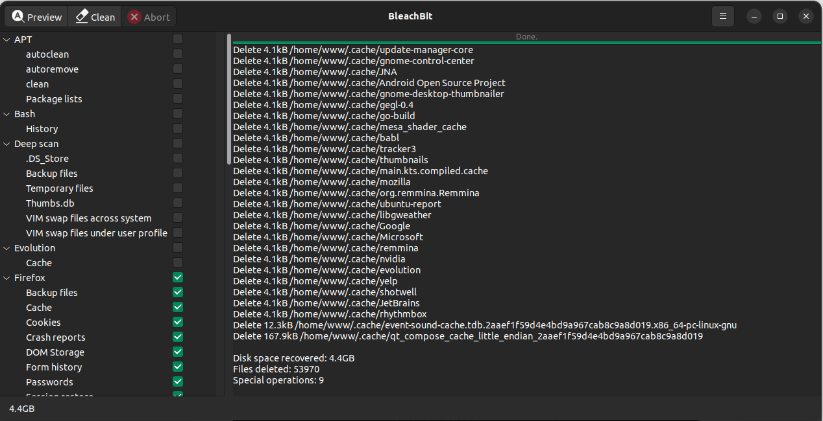Click the org.remmina.Remmina log line
This screenshot has width=823, height=421.
(x=356, y=193)
